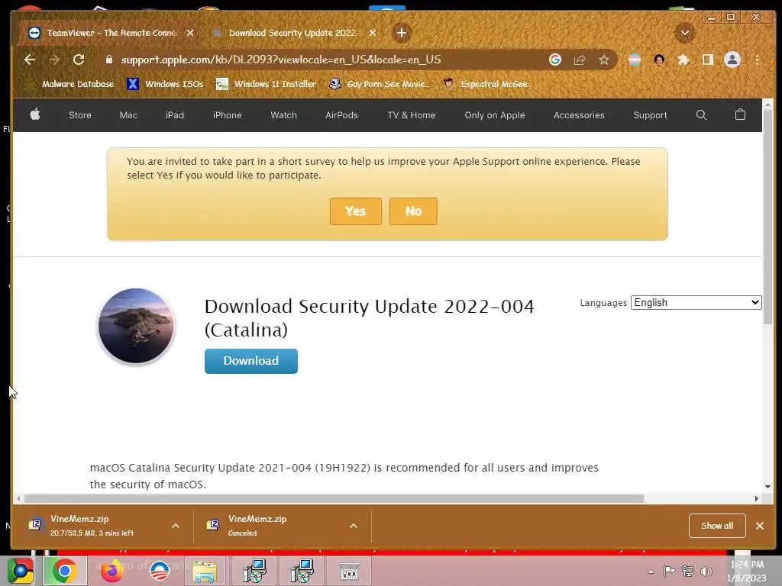Decline the survey with No
Screen dimensions: 782x586
coord(413,211)
